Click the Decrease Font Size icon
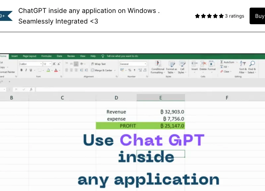Image resolution: width=265 pixels, height=191 pixels. 59,64
